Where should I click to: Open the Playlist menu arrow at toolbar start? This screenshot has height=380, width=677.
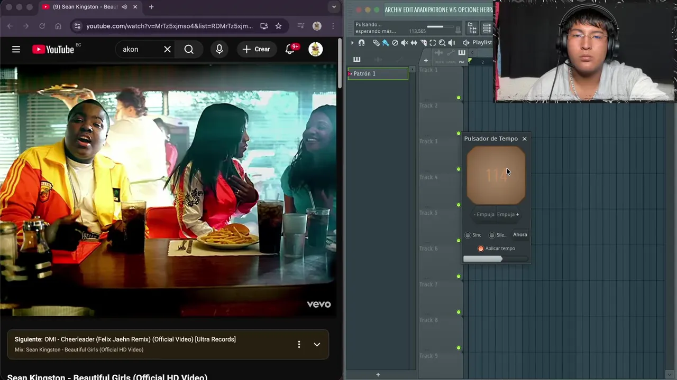pyautogui.click(x=353, y=43)
